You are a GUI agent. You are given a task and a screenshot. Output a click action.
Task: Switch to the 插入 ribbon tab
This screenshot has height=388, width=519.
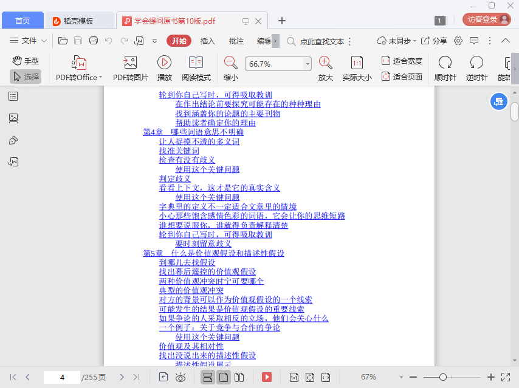(x=207, y=41)
